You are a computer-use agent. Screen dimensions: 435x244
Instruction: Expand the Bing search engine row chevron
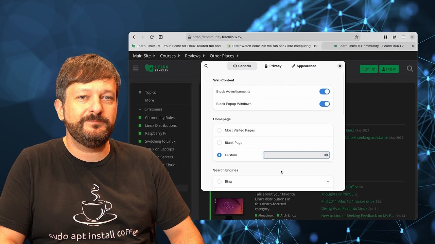328,181
